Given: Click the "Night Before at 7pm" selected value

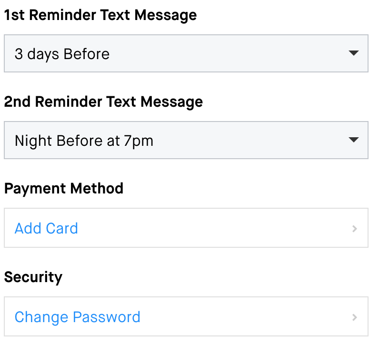Looking at the screenshot, I should coord(84,141).
